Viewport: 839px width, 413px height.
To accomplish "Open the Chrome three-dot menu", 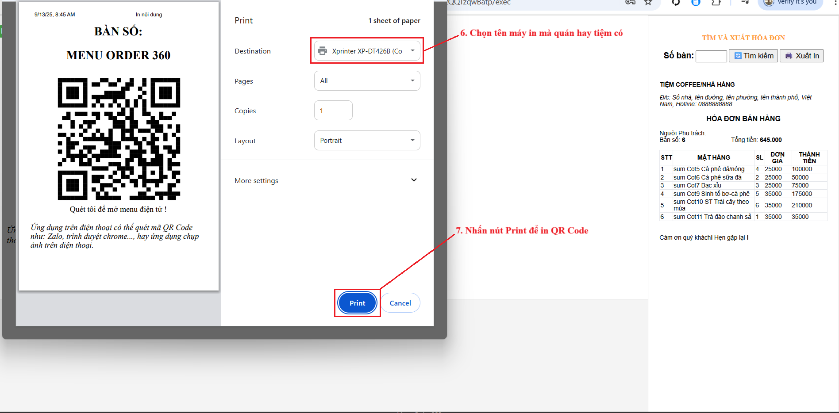I will 835,2.
